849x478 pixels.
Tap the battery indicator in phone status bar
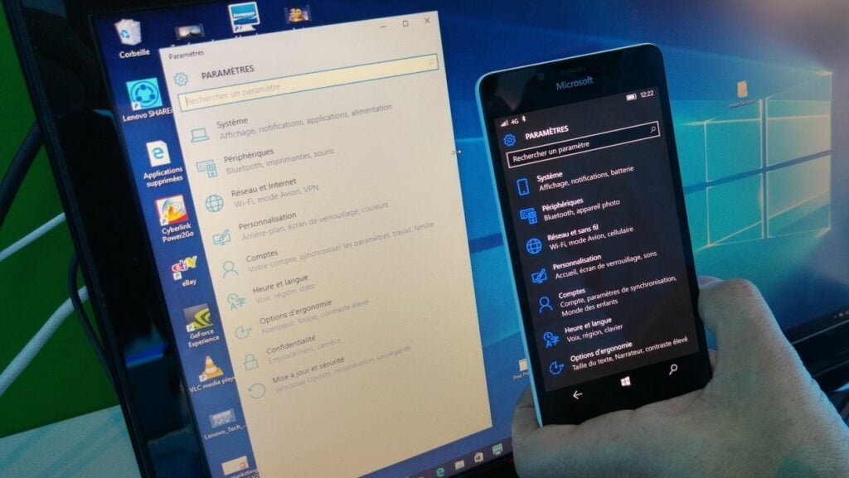[x=631, y=97]
